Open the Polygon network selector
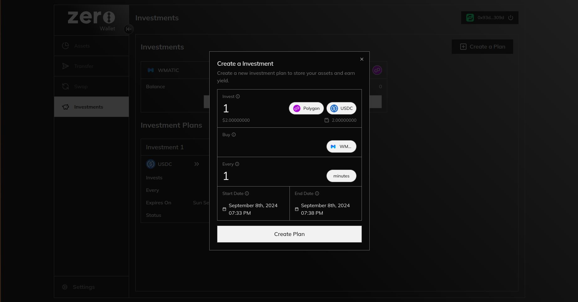This screenshot has height=302, width=578. [x=306, y=108]
